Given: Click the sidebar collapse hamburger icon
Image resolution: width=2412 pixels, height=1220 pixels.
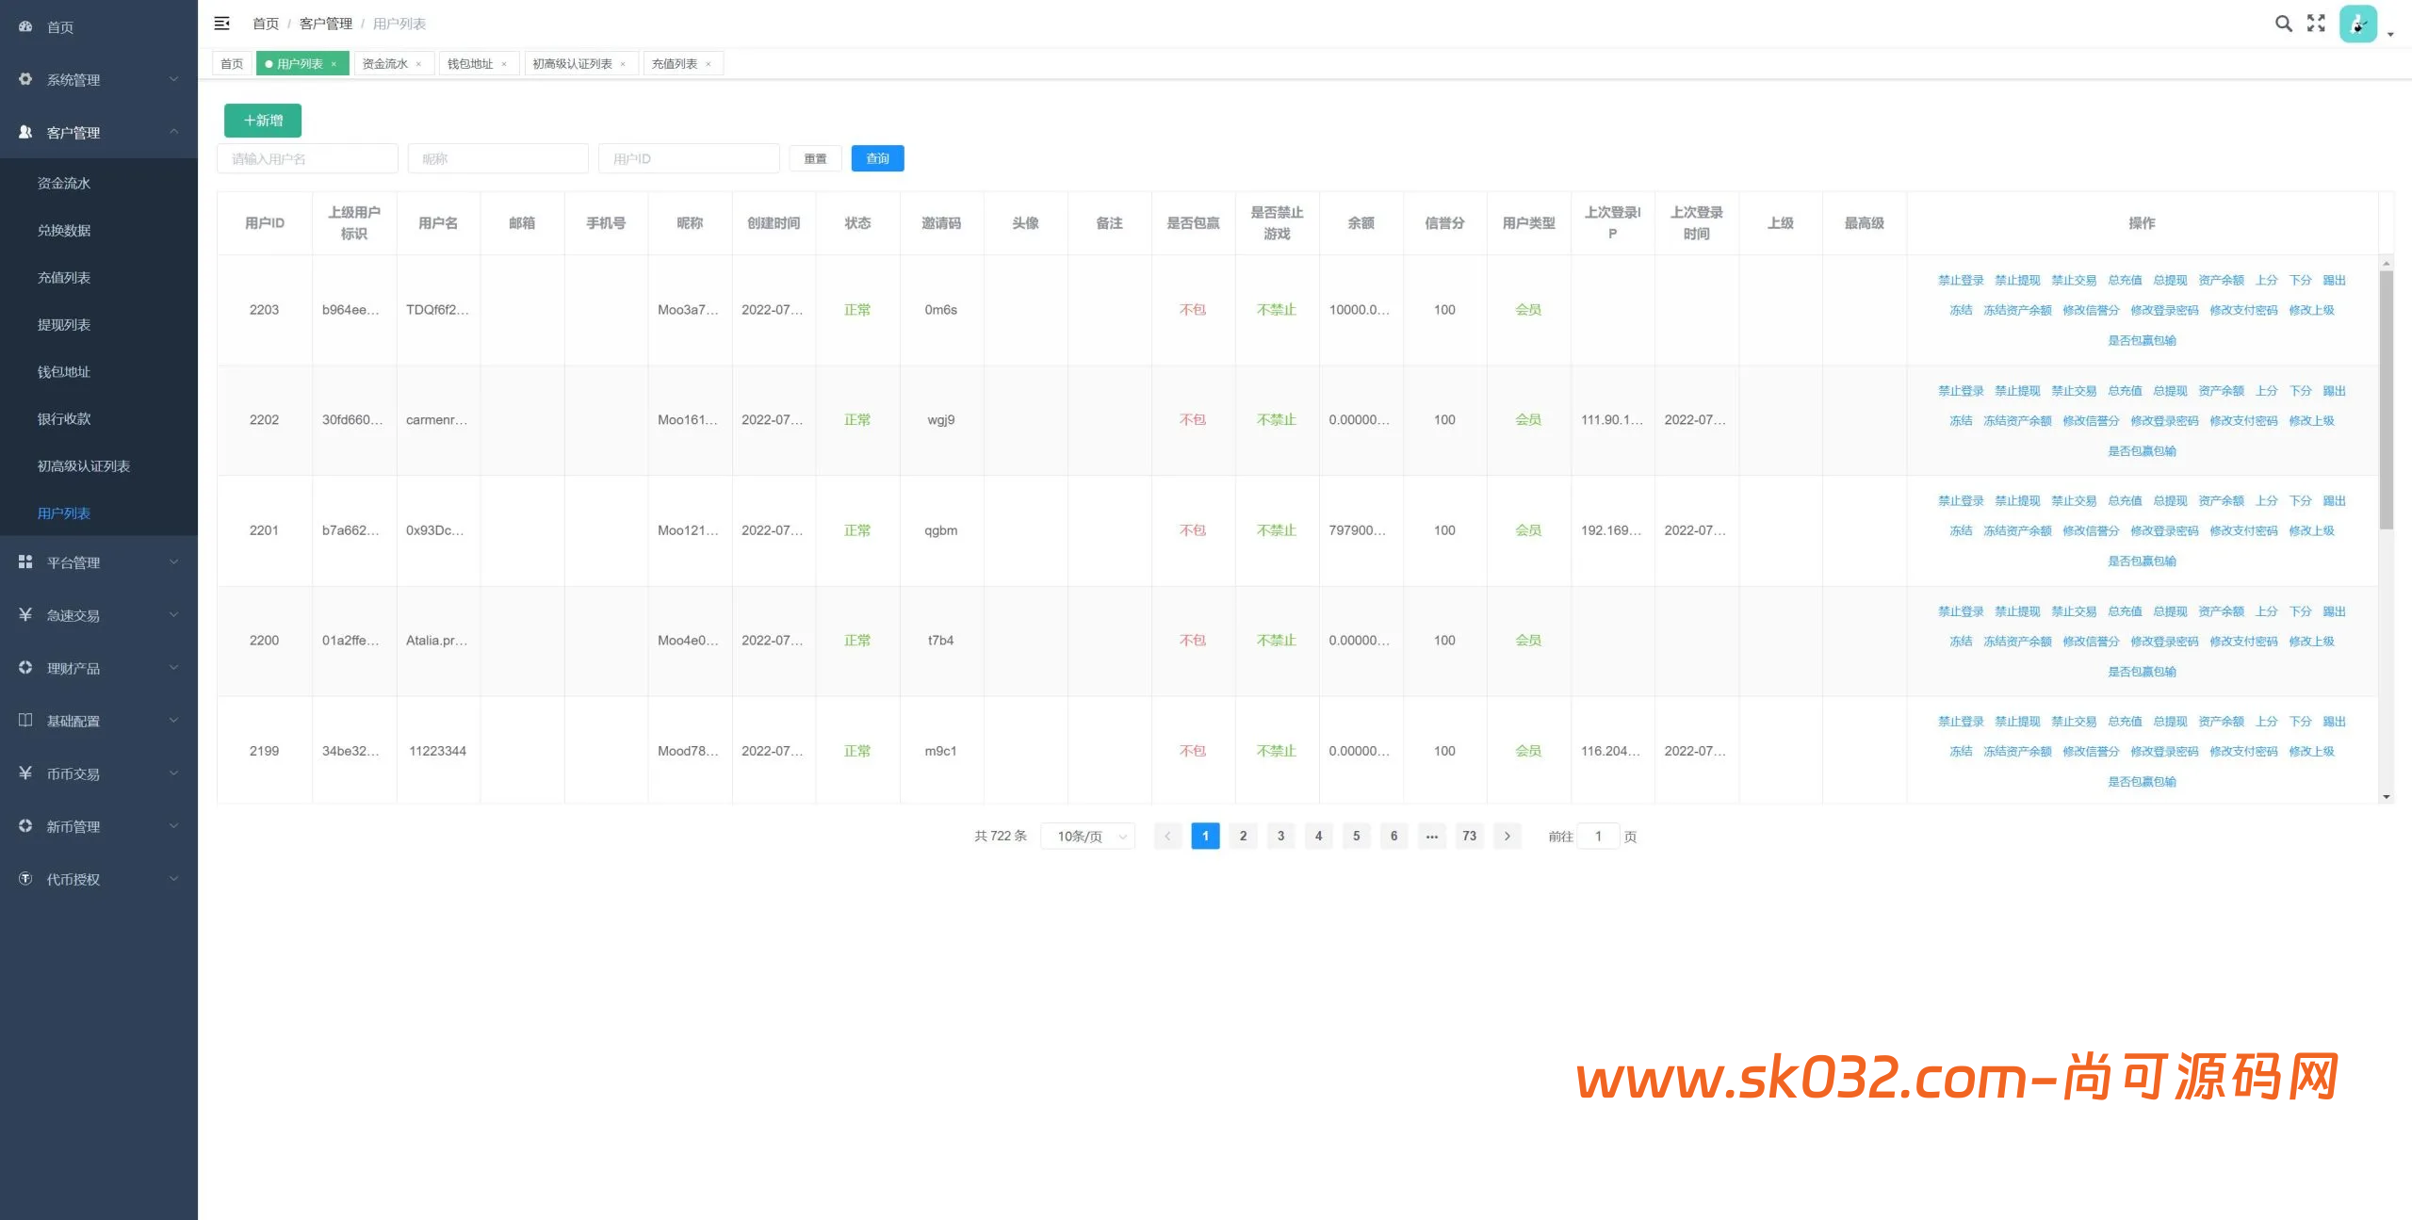Looking at the screenshot, I should click(222, 24).
